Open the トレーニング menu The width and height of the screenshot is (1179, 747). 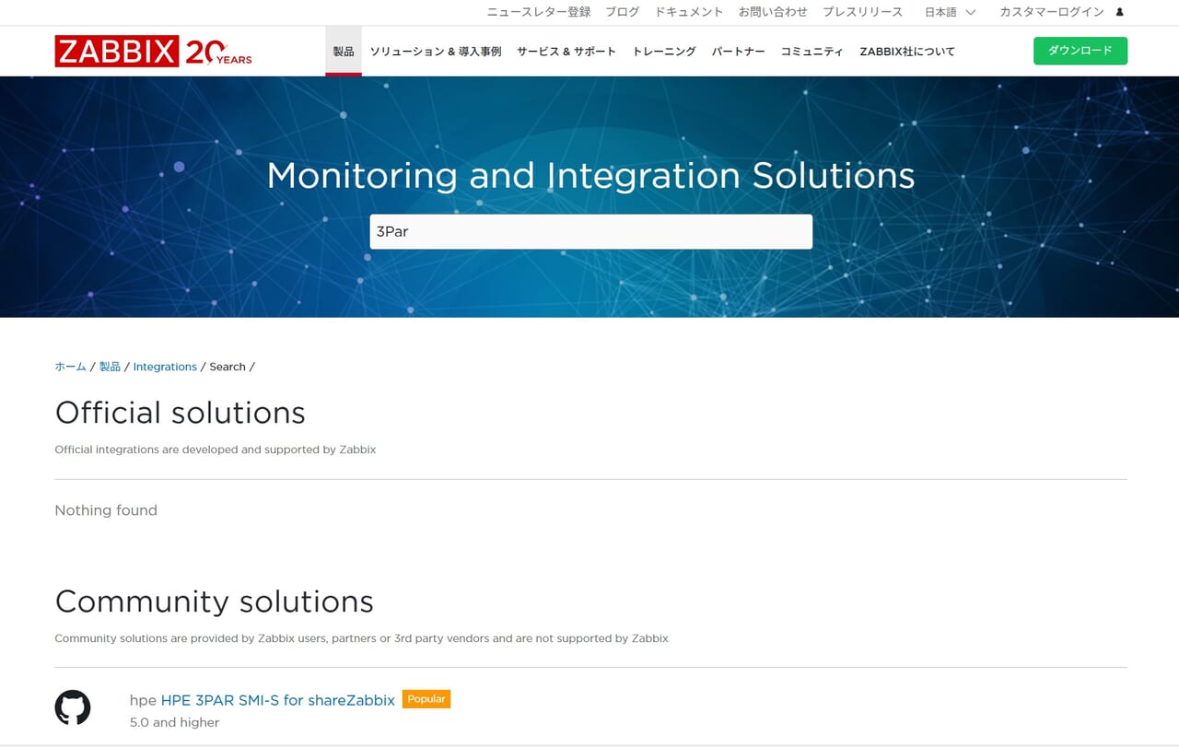click(664, 52)
